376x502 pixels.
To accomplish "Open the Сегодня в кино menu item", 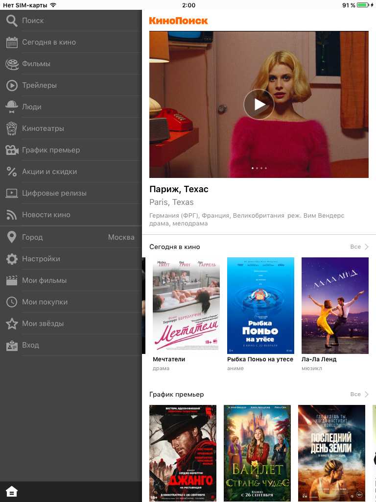I will coord(70,42).
